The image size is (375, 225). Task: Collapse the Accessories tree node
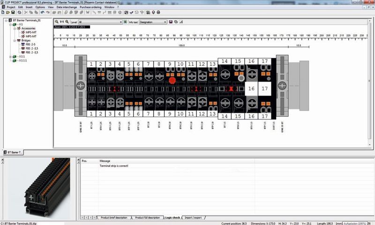point(15,29)
